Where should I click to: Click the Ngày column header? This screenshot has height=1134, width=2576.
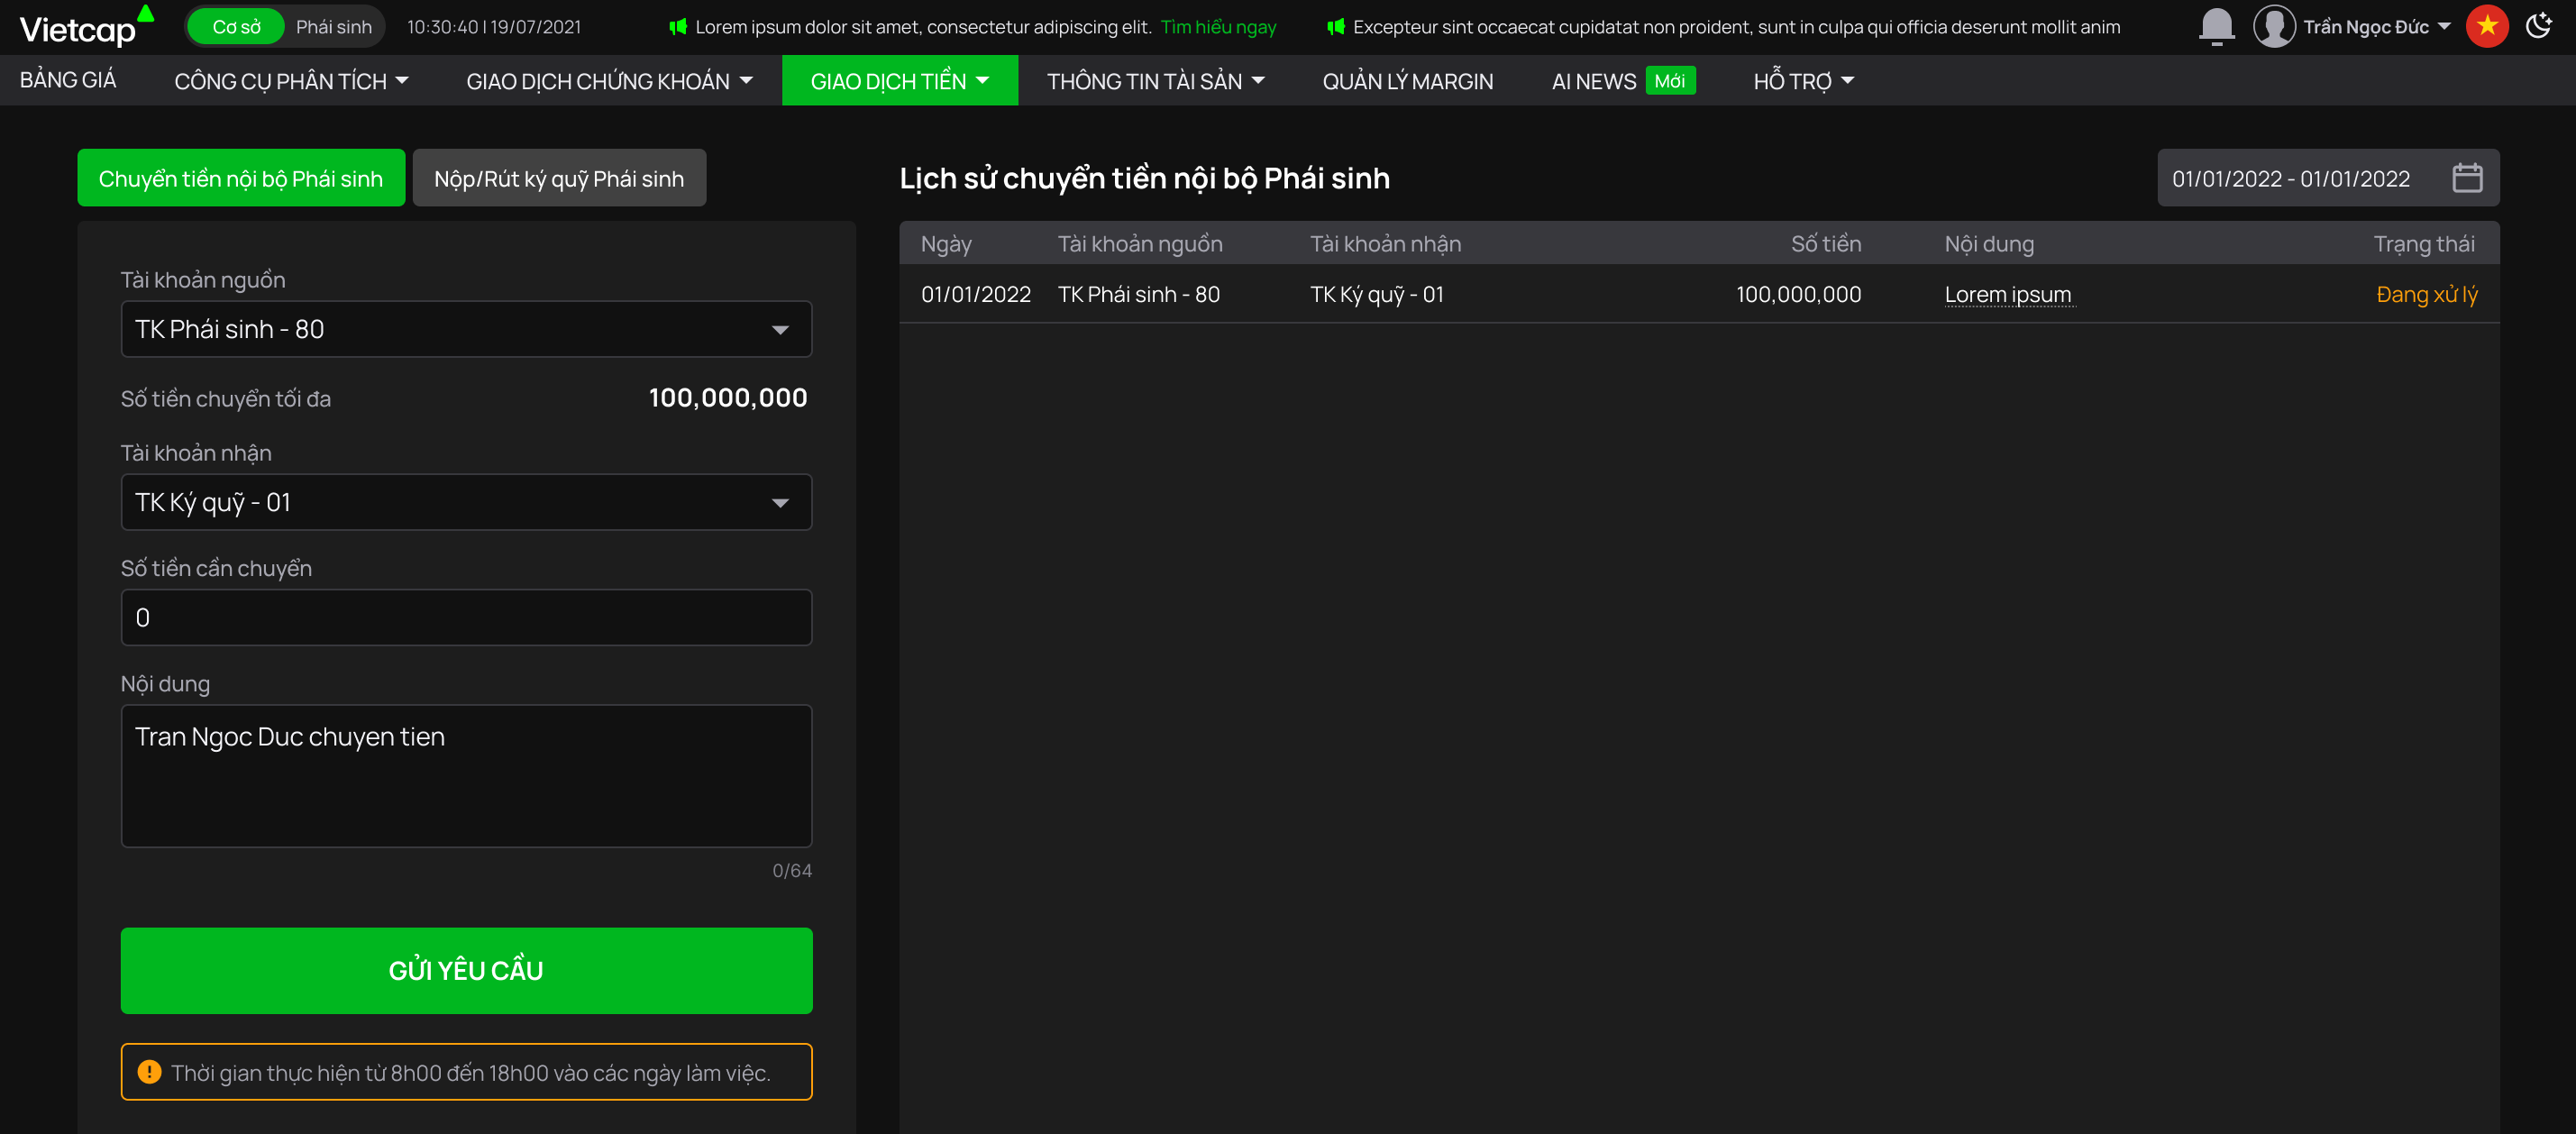point(946,243)
